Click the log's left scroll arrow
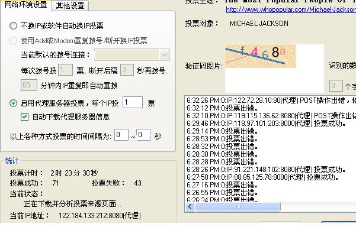This screenshot has height=227, width=356. coord(190,207)
